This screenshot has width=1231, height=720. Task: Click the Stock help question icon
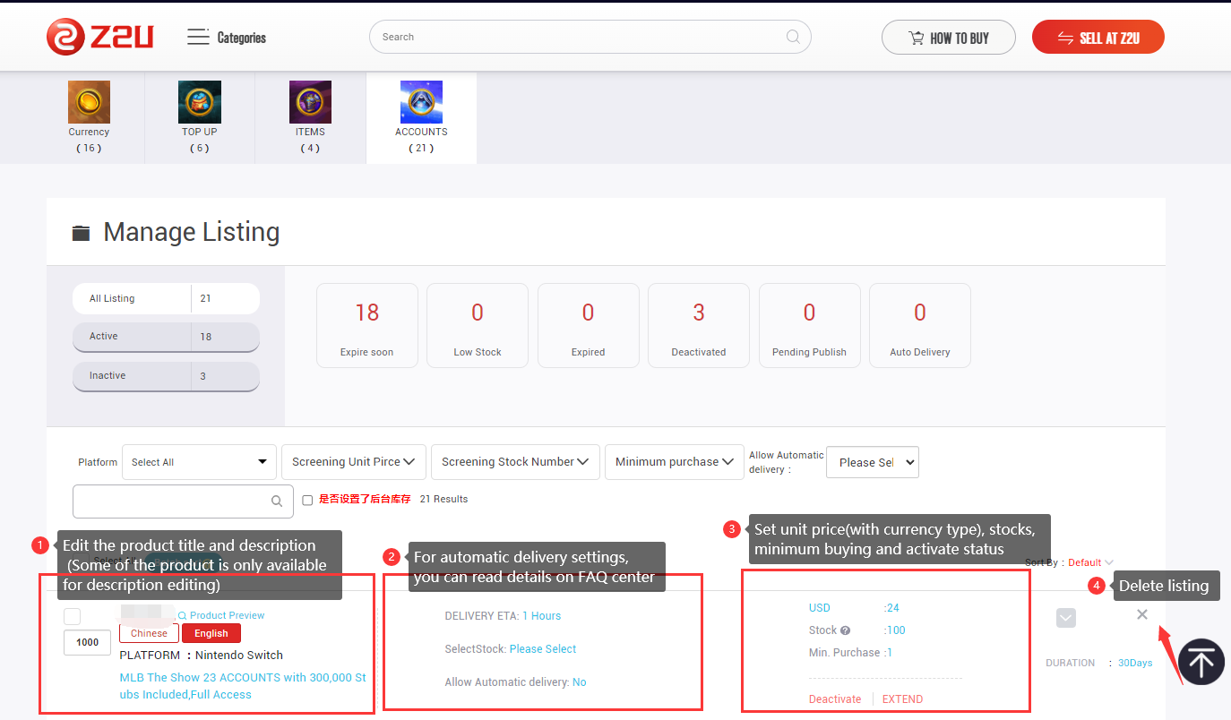[x=845, y=630]
